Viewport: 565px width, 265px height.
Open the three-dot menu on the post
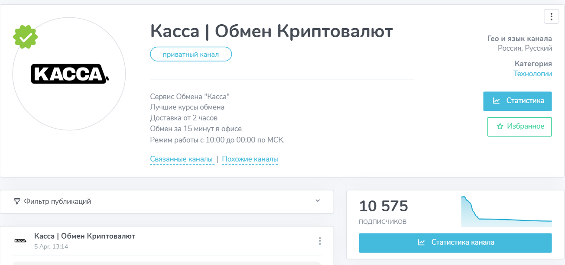320,240
